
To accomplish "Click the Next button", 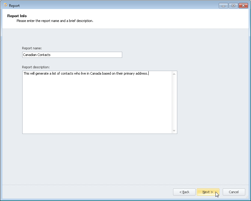I will 208,192.
